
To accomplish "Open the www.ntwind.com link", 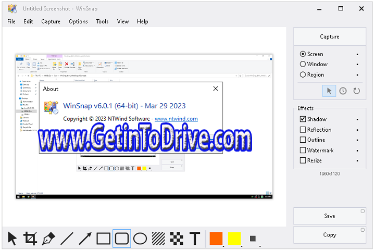I will (176, 119).
